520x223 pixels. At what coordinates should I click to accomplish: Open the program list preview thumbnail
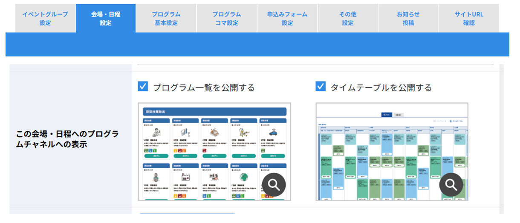pyautogui.click(x=214, y=152)
